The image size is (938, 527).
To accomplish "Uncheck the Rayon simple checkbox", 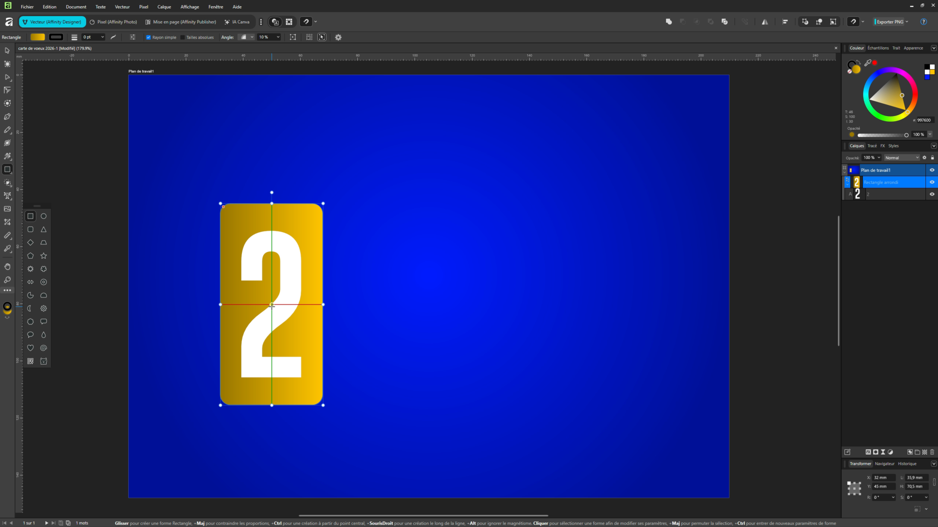I will tap(148, 37).
